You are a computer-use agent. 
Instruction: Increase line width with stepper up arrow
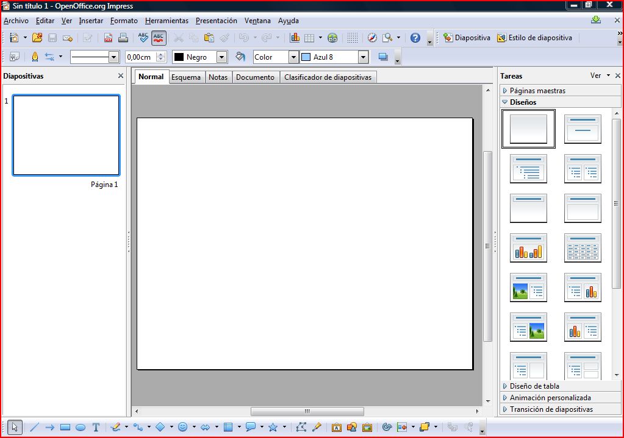pyautogui.click(x=161, y=54)
